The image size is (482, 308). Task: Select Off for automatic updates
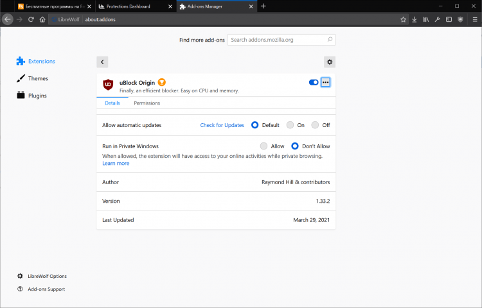(x=315, y=125)
